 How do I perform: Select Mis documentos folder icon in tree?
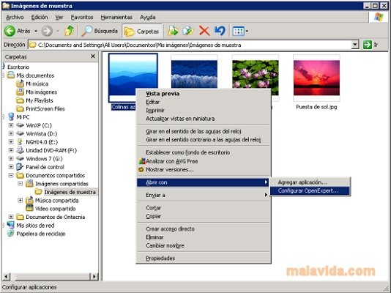(x=11, y=75)
